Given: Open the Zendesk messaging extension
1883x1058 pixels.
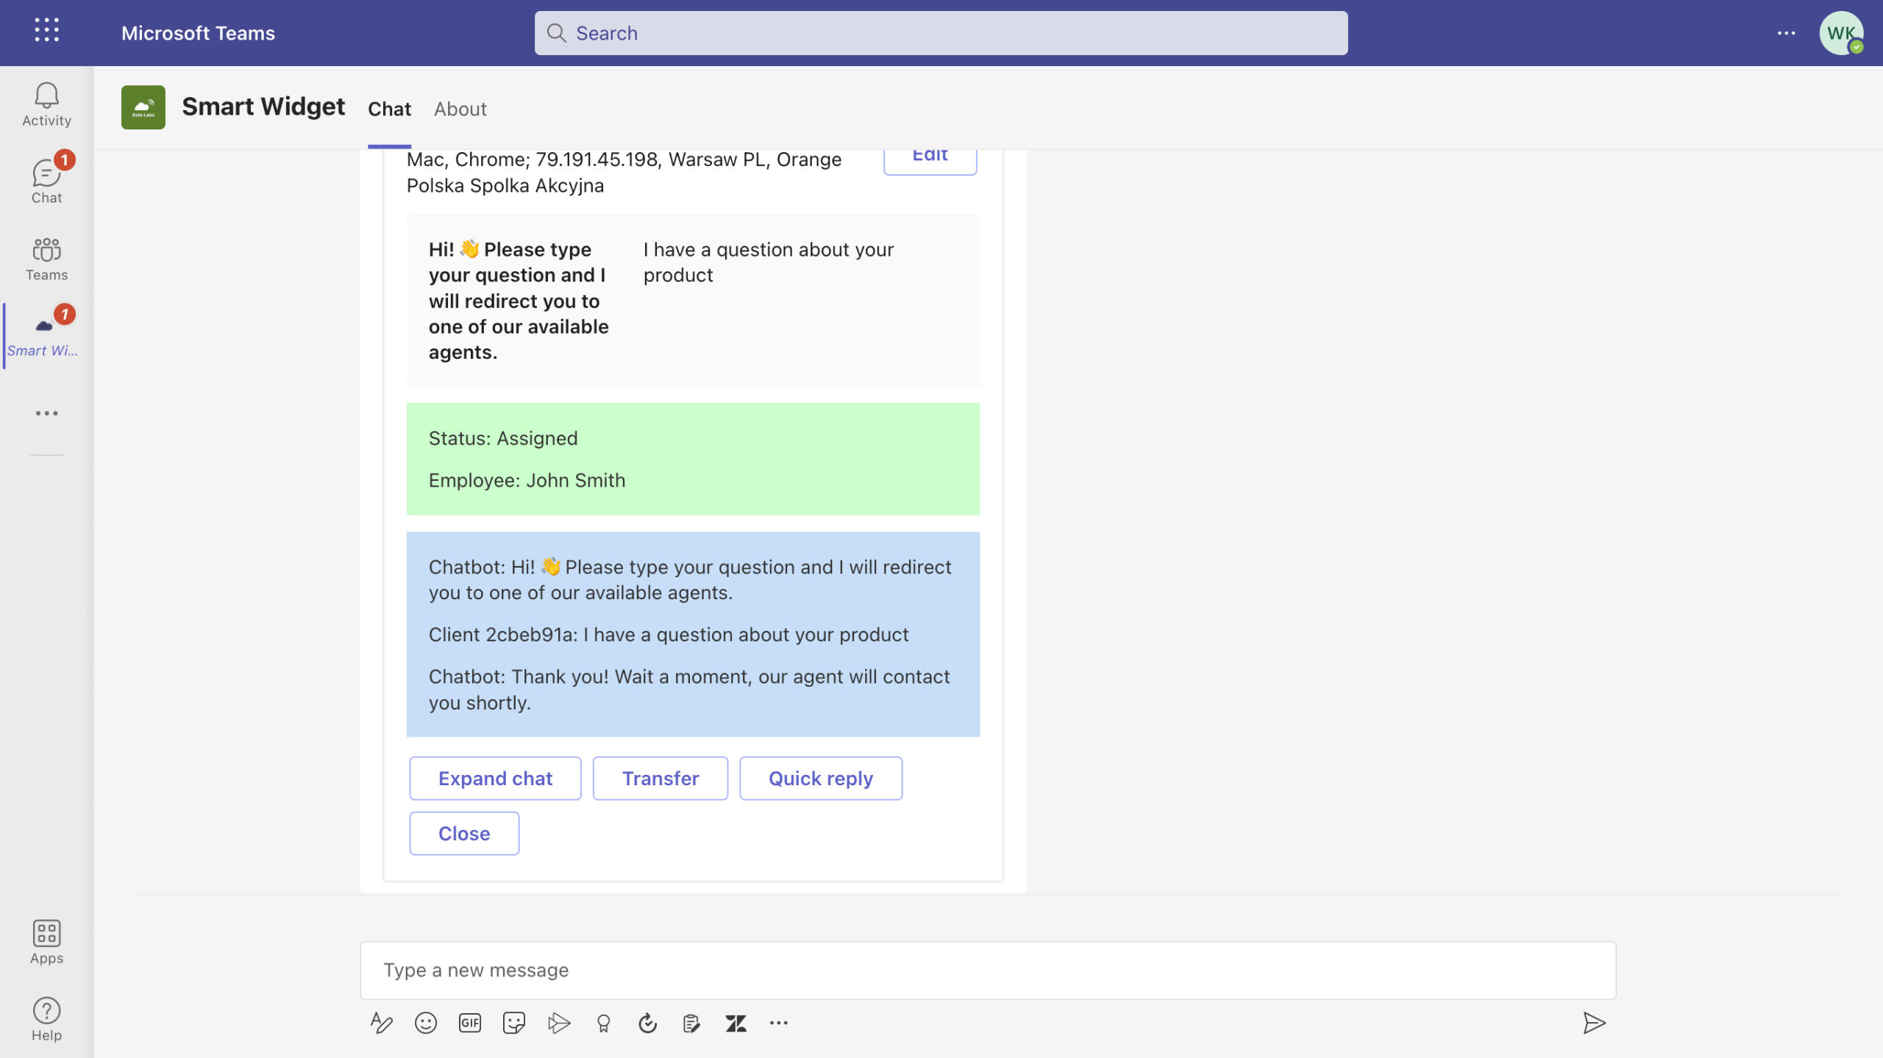Looking at the screenshot, I should (736, 1023).
